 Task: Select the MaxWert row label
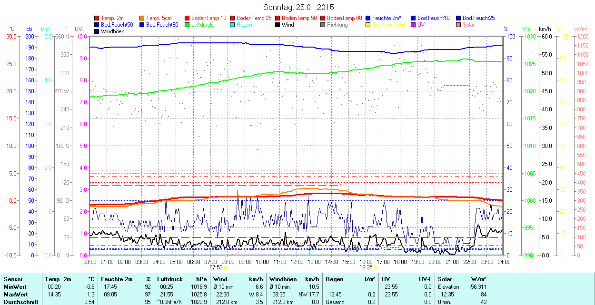pyautogui.click(x=15, y=294)
